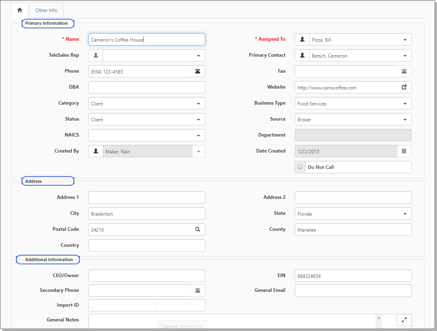This screenshot has height=331, width=437.
Task: Expand the General Notes editor
Action: [x=404, y=320]
